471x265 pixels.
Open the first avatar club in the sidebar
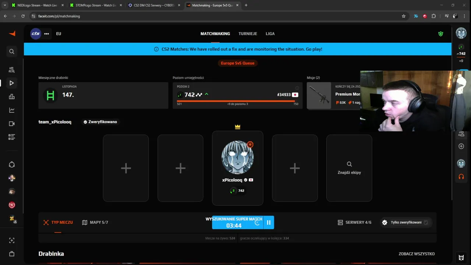12,178
